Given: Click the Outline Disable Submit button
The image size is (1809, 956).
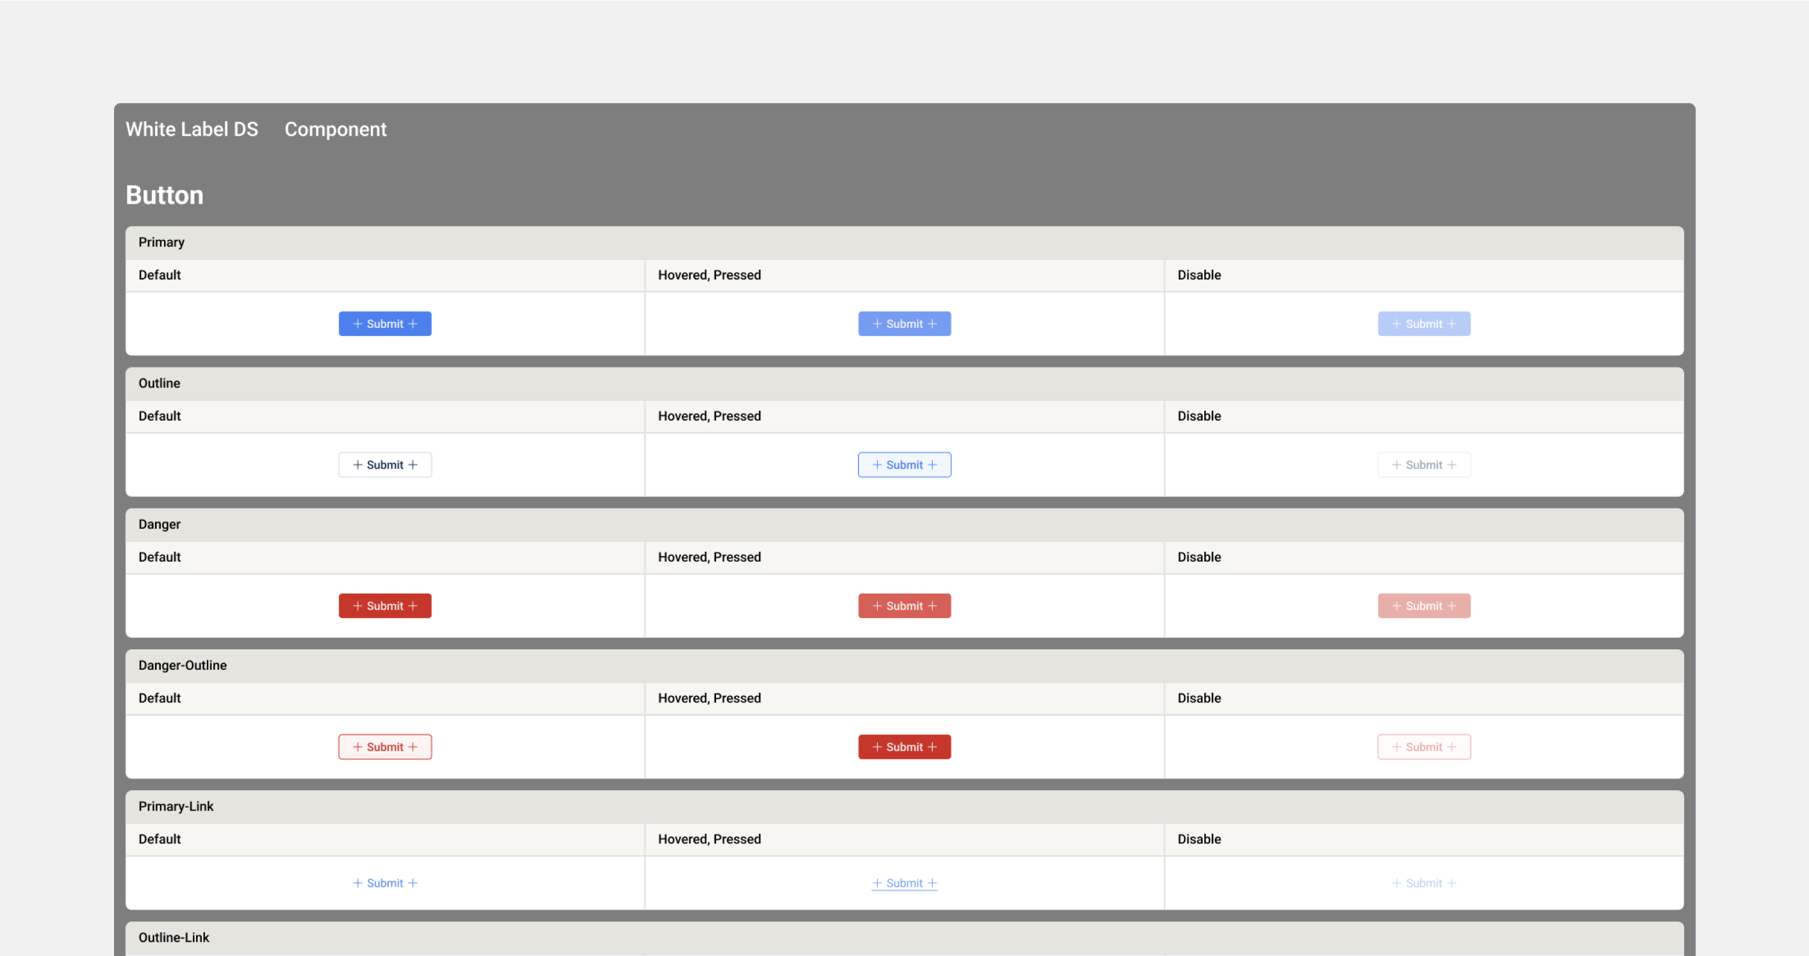Looking at the screenshot, I should click(x=1424, y=465).
